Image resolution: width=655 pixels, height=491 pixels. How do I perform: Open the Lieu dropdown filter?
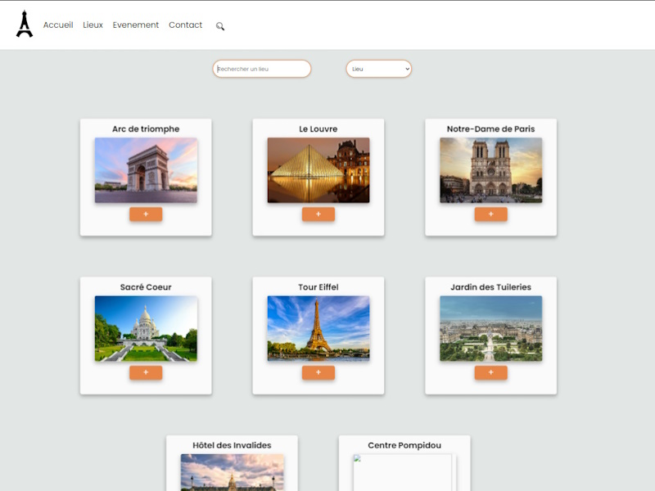click(378, 69)
